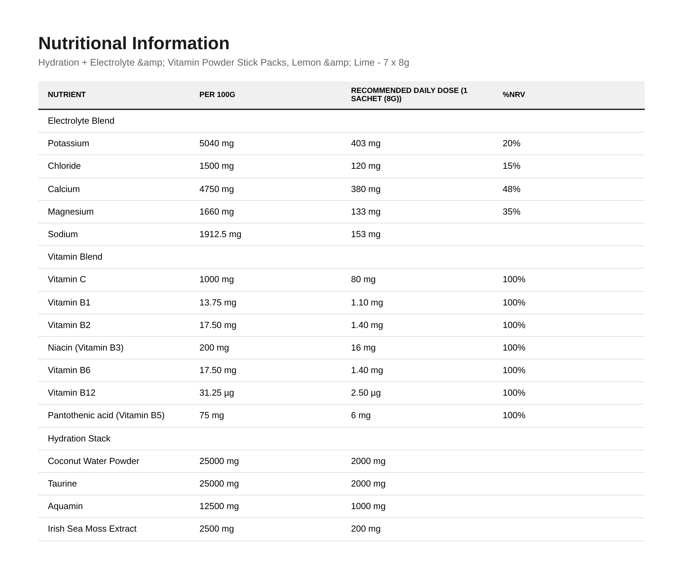
Task: Select the Hydration Stack section row
Action: pyautogui.click(x=341, y=439)
